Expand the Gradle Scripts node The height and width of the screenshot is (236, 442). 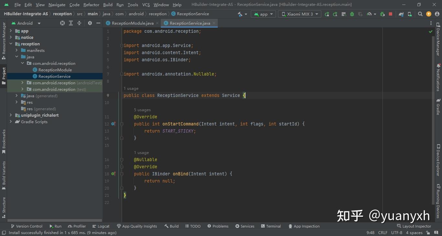[11, 122]
